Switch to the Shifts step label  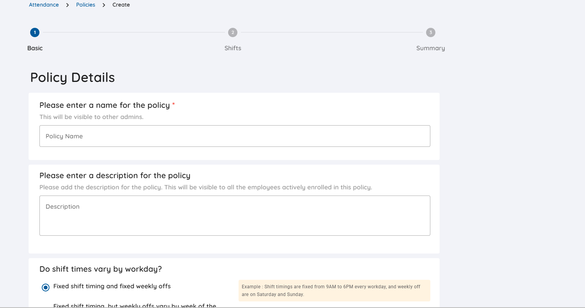tap(233, 48)
